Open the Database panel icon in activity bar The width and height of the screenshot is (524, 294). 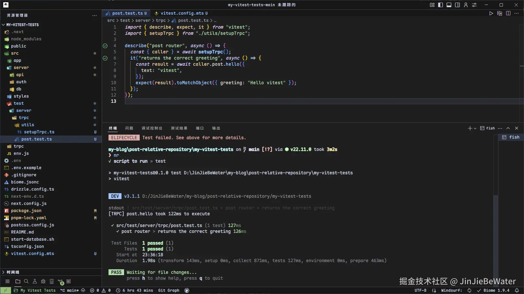click(x=52, y=281)
